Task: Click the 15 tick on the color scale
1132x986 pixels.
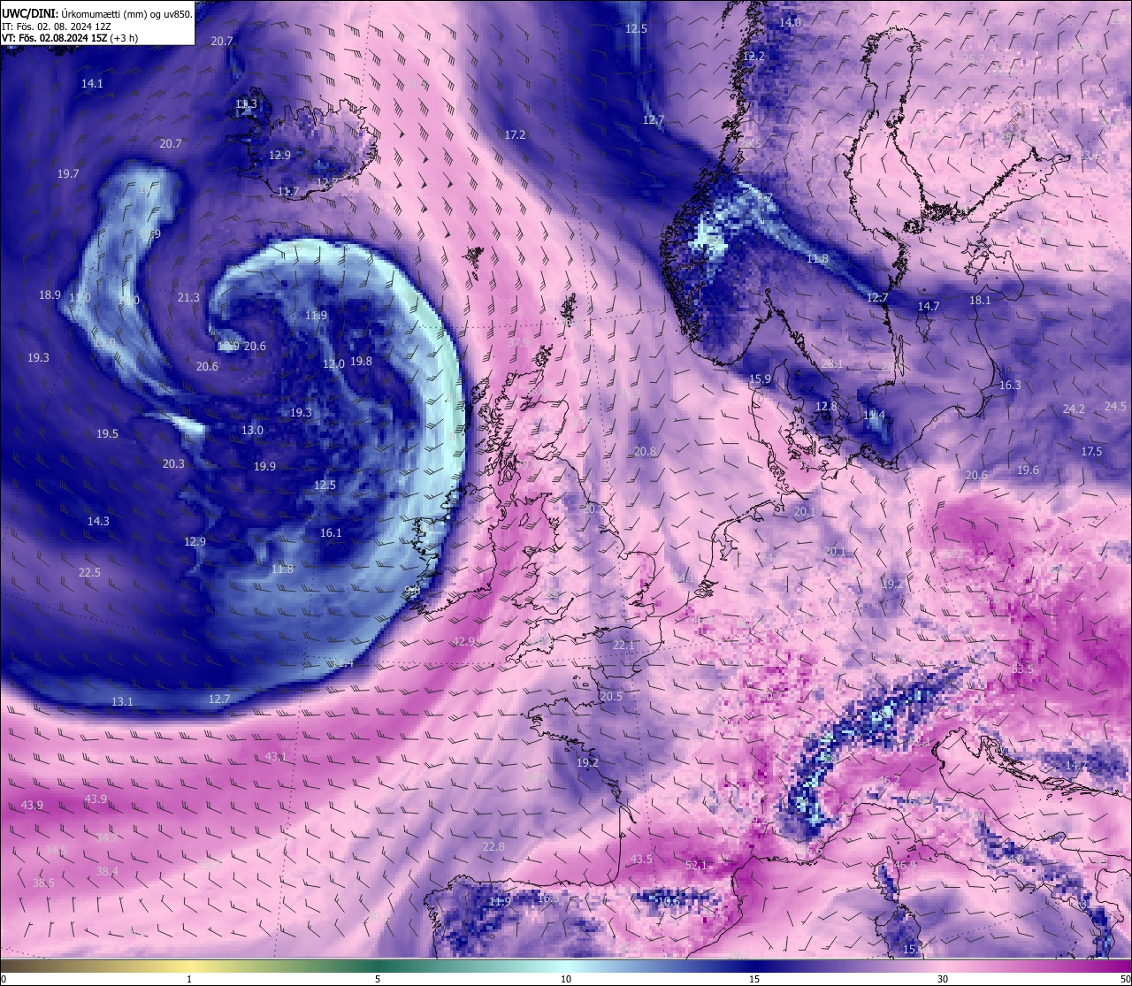Action: click(754, 979)
